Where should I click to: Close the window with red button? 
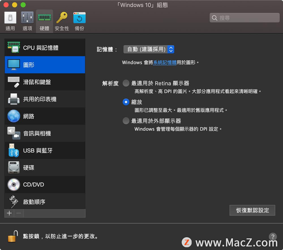click(x=6, y=5)
